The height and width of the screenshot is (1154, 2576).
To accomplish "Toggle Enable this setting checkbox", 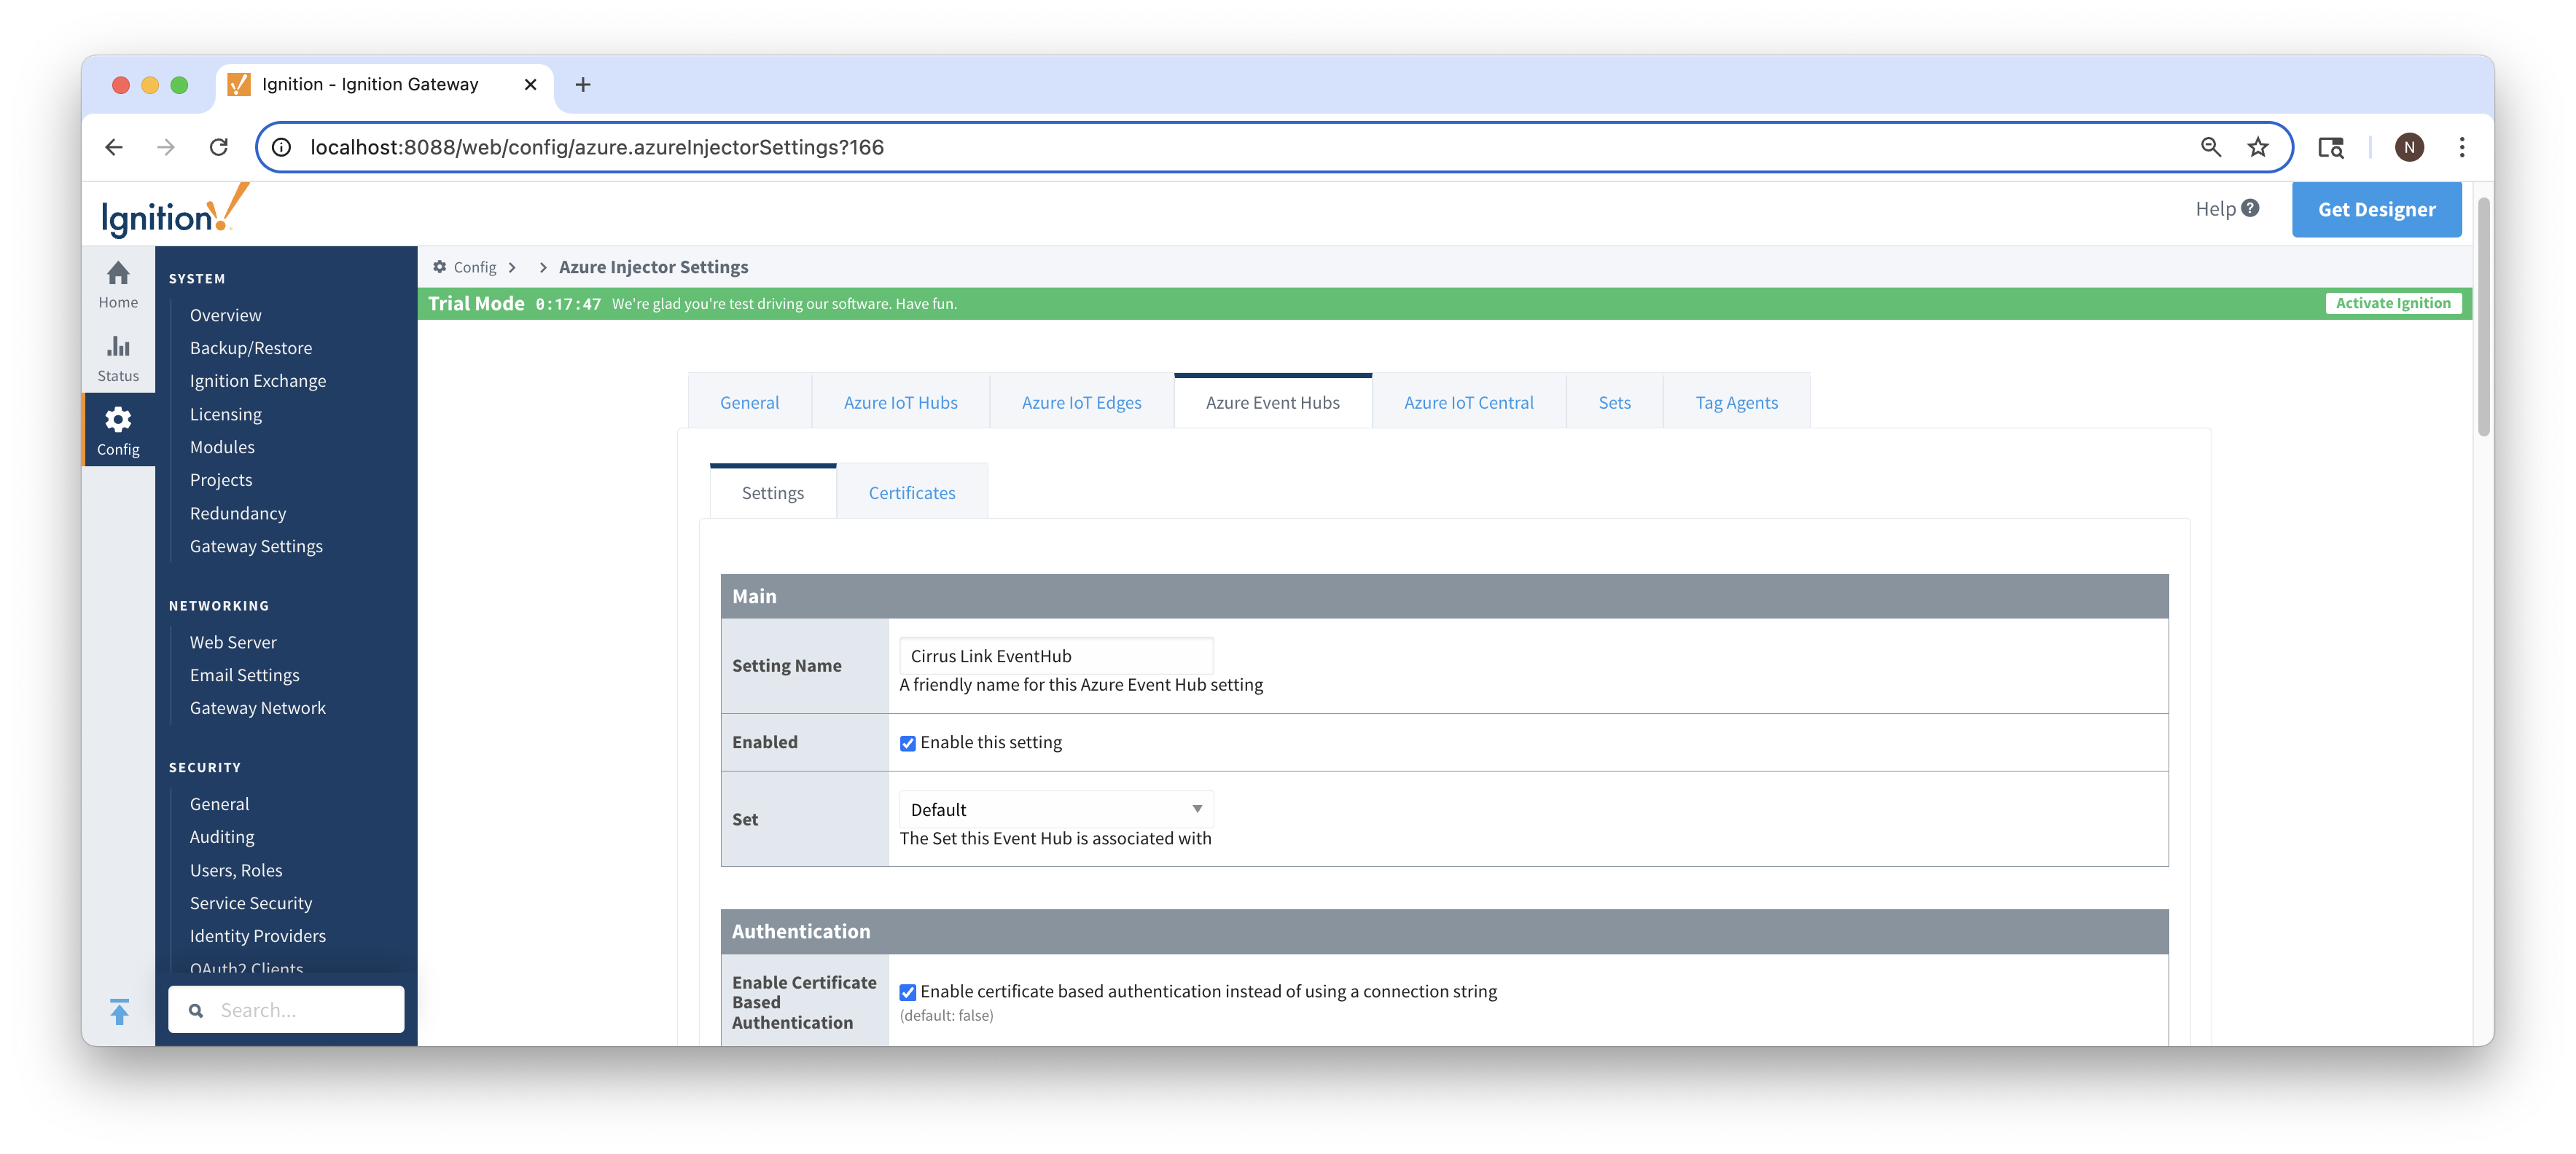I will click(908, 743).
